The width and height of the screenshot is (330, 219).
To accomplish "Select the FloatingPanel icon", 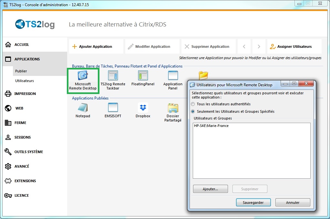I will pos(143,78).
